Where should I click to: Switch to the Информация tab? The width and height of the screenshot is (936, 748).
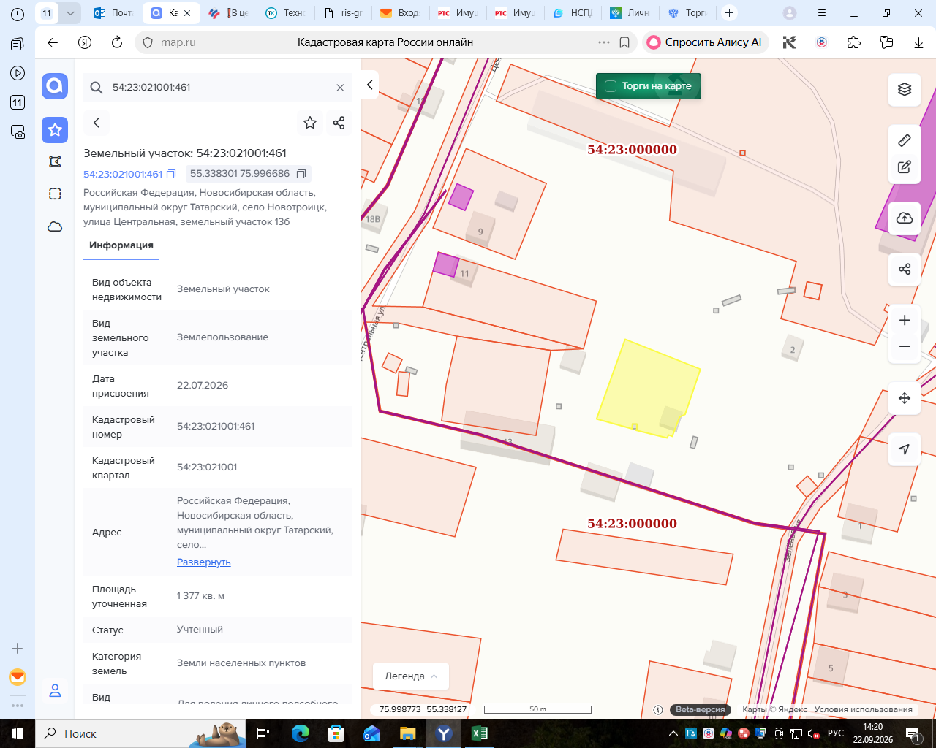tap(121, 245)
